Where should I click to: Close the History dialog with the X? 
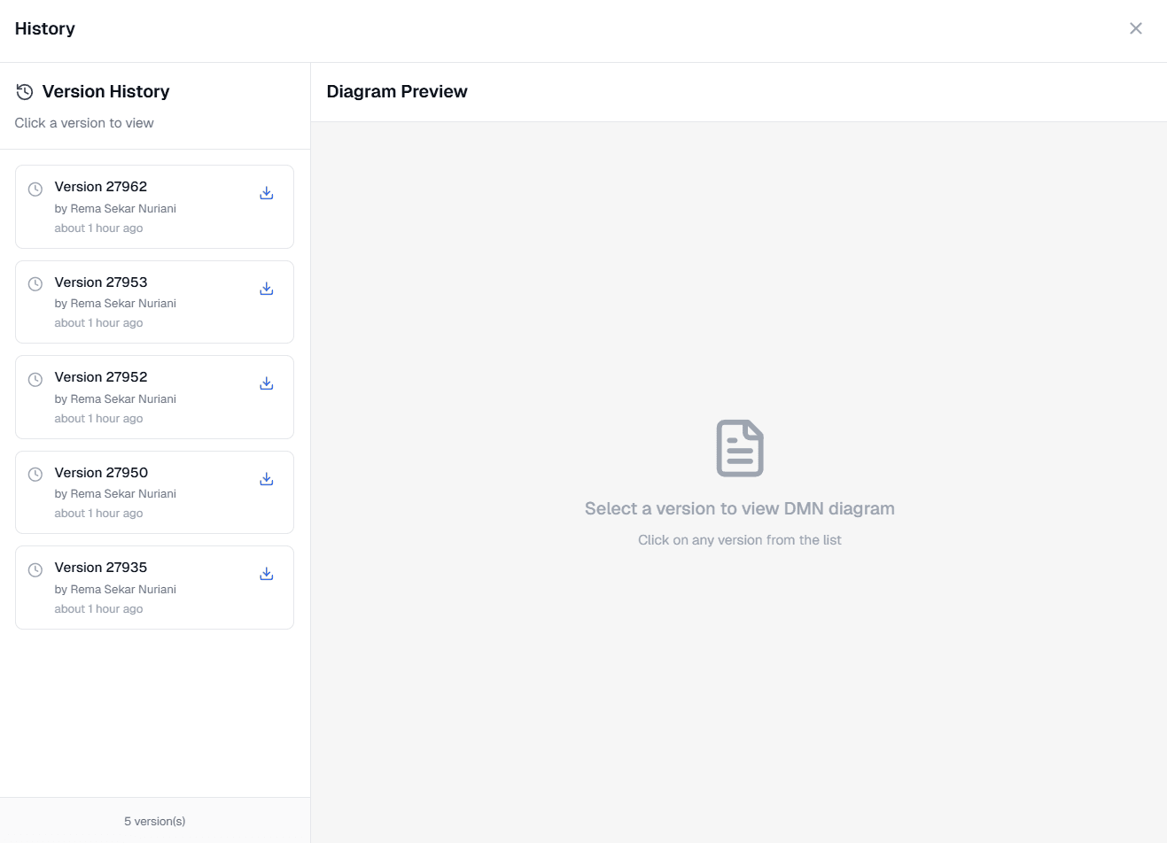pyautogui.click(x=1136, y=28)
